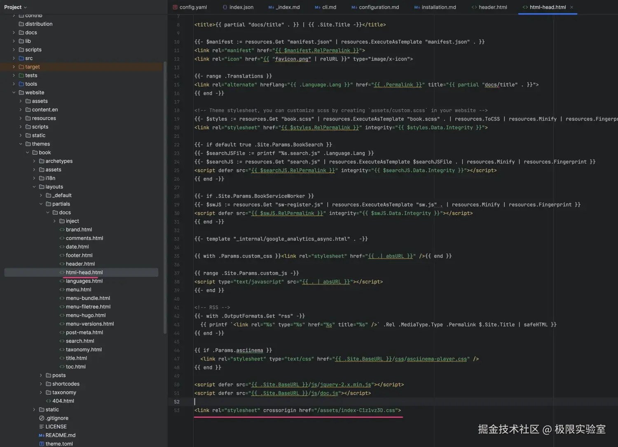Click the README.md markdown icon
This screenshot has height=447, width=618.
point(42,435)
